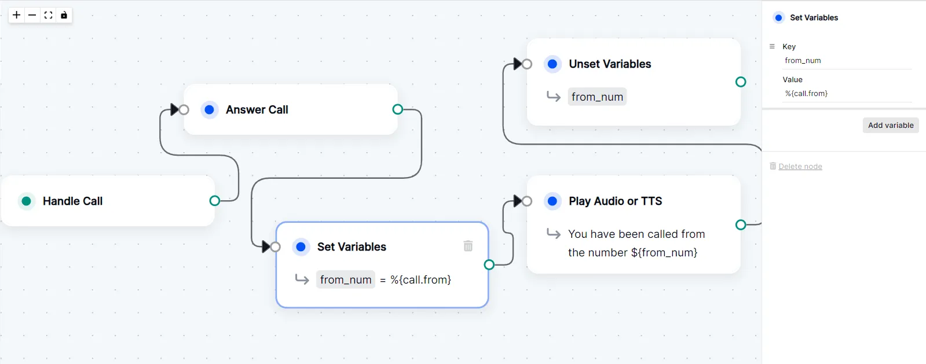Viewport: 926px width, 364px height.
Task: Click the Delete node link
Action: click(800, 167)
